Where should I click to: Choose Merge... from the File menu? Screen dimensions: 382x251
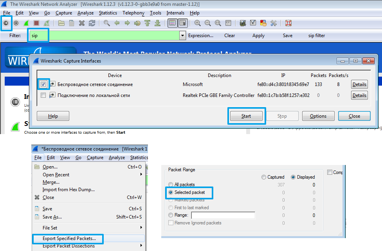[x=89, y=182]
